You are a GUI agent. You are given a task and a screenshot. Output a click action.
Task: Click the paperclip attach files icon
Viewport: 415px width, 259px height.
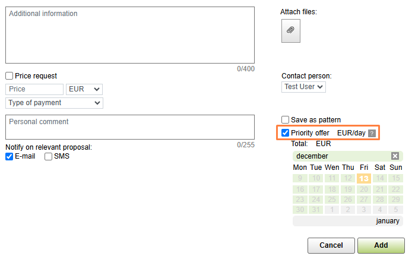tap(290, 30)
